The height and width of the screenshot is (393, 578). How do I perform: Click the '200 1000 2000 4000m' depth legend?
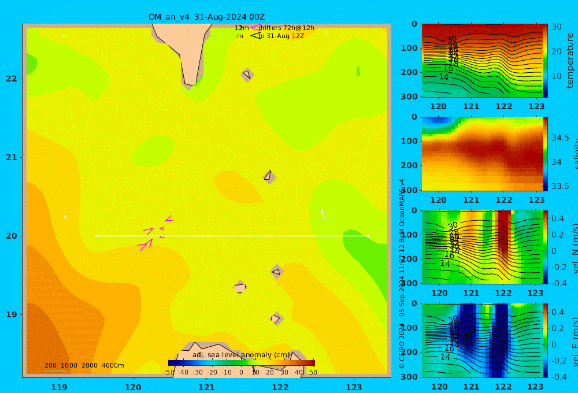tap(84, 365)
